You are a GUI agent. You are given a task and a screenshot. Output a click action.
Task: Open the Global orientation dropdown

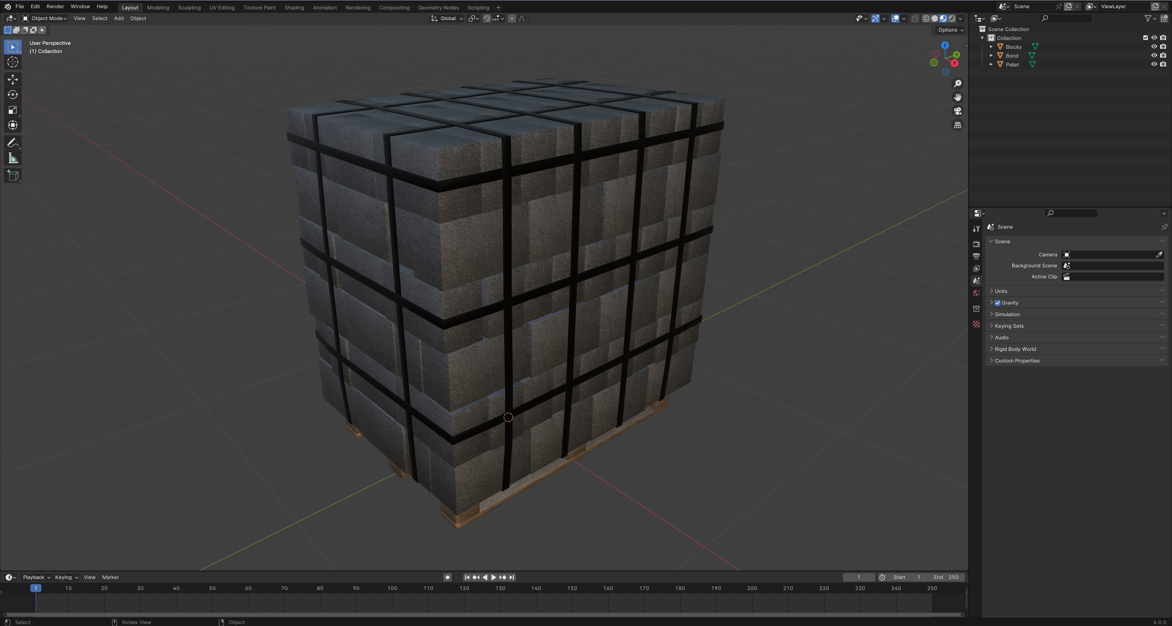click(x=447, y=19)
